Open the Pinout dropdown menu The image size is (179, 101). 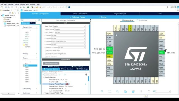(103, 17)
